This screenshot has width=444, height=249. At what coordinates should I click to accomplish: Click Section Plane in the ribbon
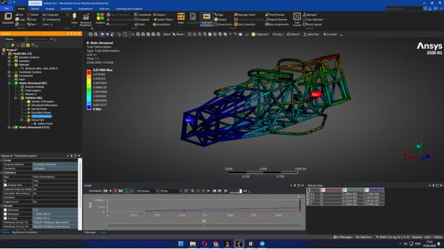click(x=163, y=19)
